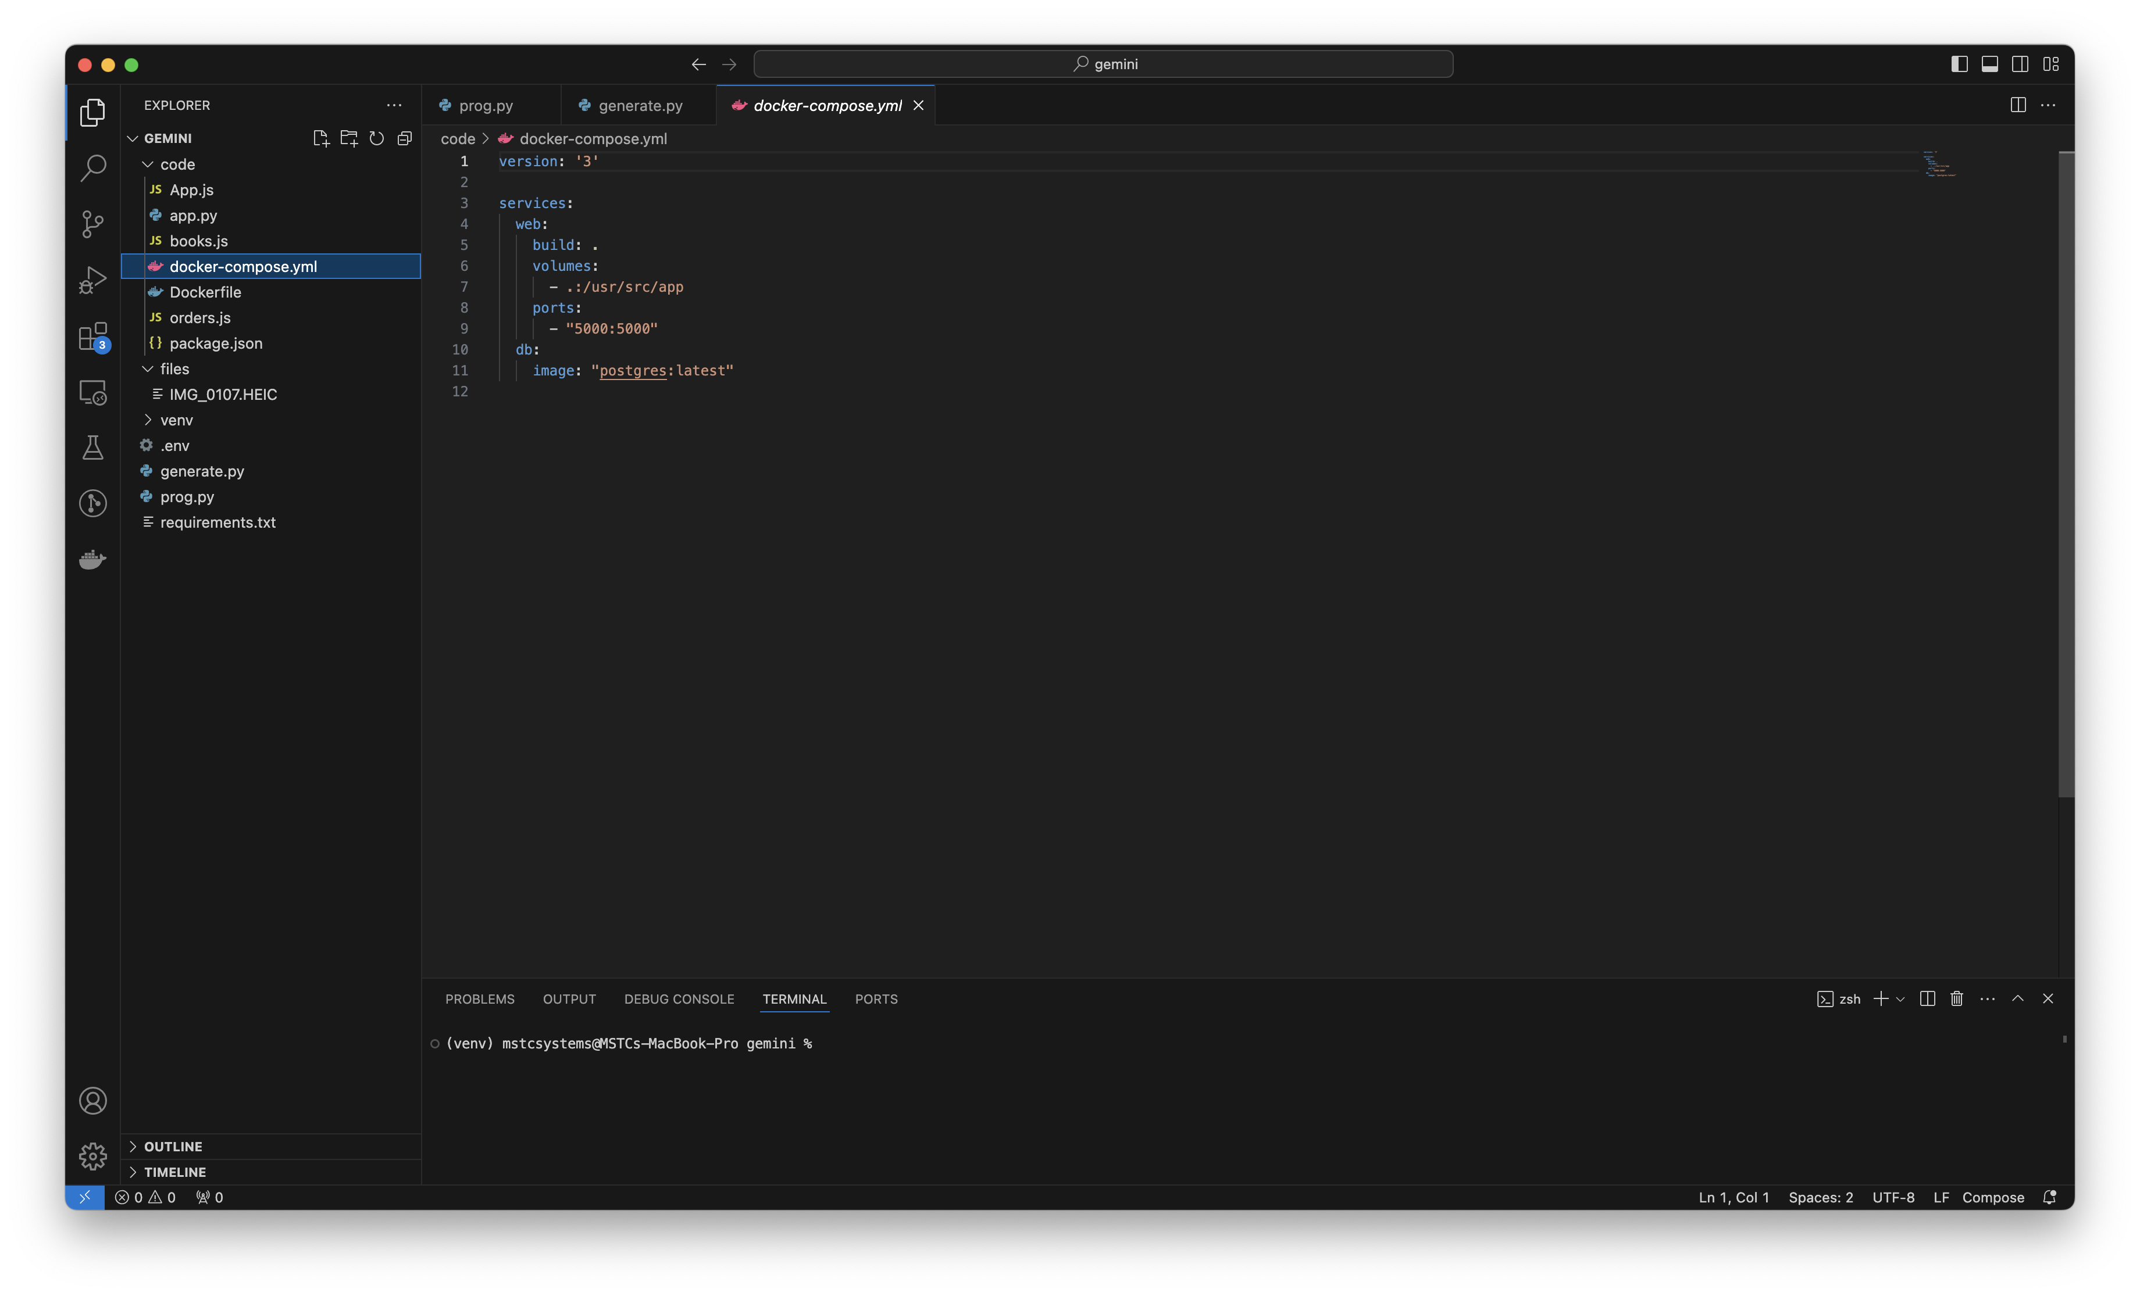Switch to the PROBLEMS panel tab

tap(479, 999)
